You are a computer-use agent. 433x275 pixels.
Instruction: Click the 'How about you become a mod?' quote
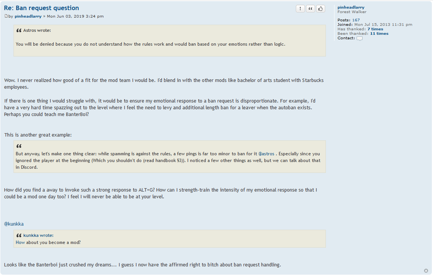tap(48, 242)
